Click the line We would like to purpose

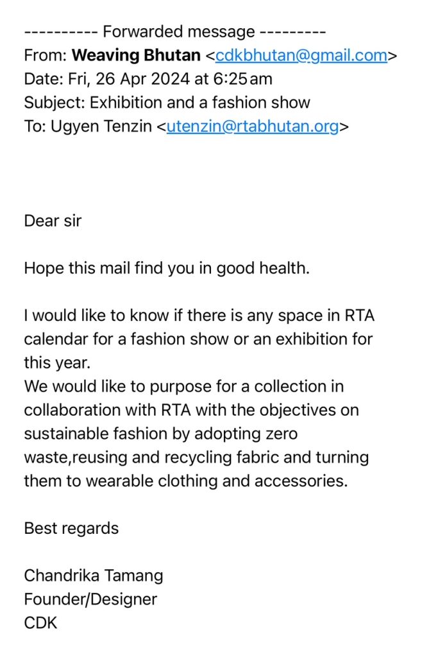184,386
